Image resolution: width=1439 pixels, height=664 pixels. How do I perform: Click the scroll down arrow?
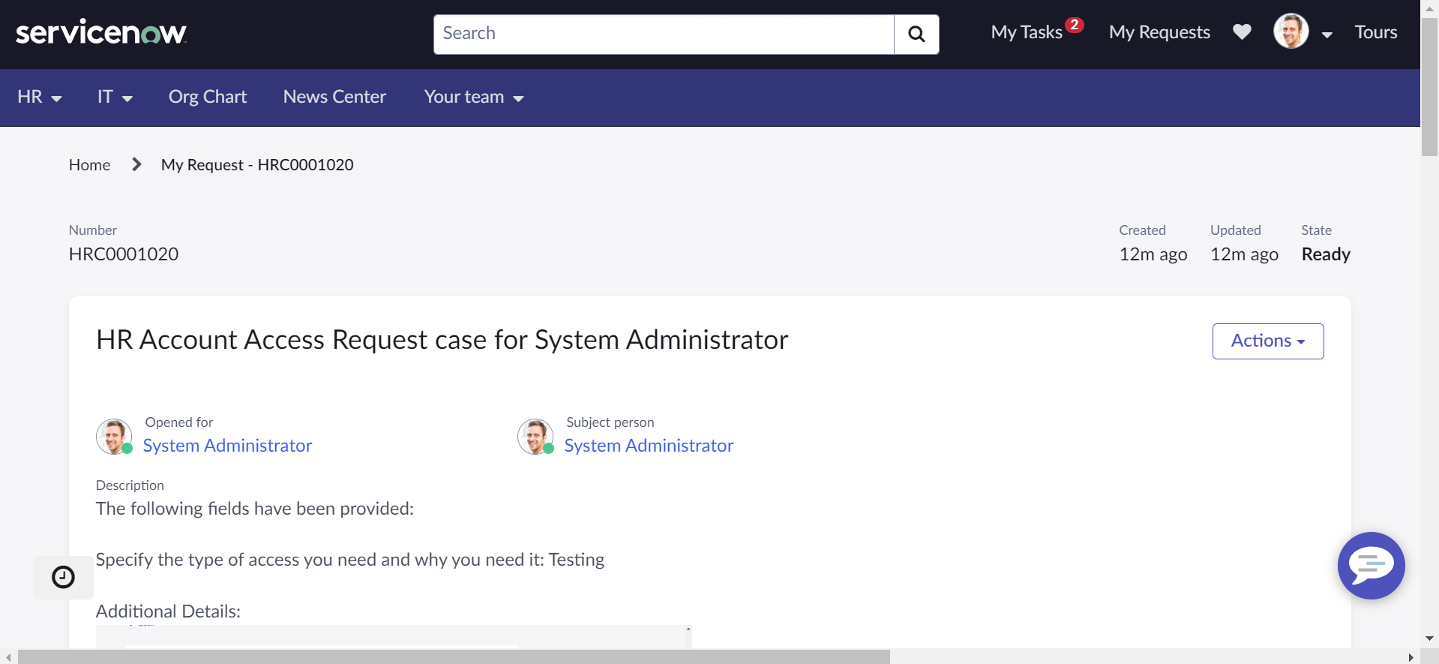coord(1429,638)
